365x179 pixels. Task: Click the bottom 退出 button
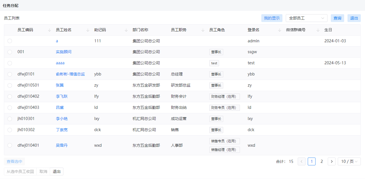point(57,171)
